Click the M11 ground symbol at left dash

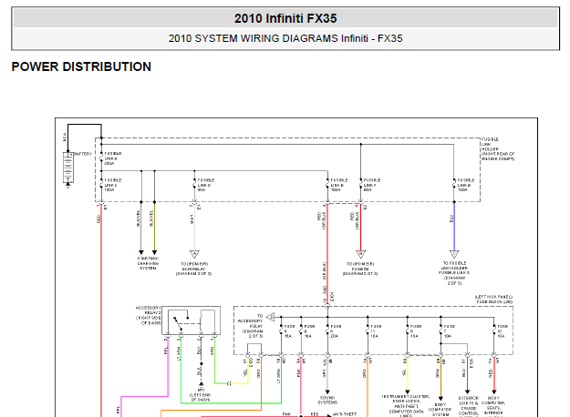(201, 383)
